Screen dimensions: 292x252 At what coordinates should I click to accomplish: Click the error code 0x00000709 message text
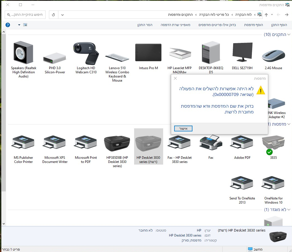point(233,95)
